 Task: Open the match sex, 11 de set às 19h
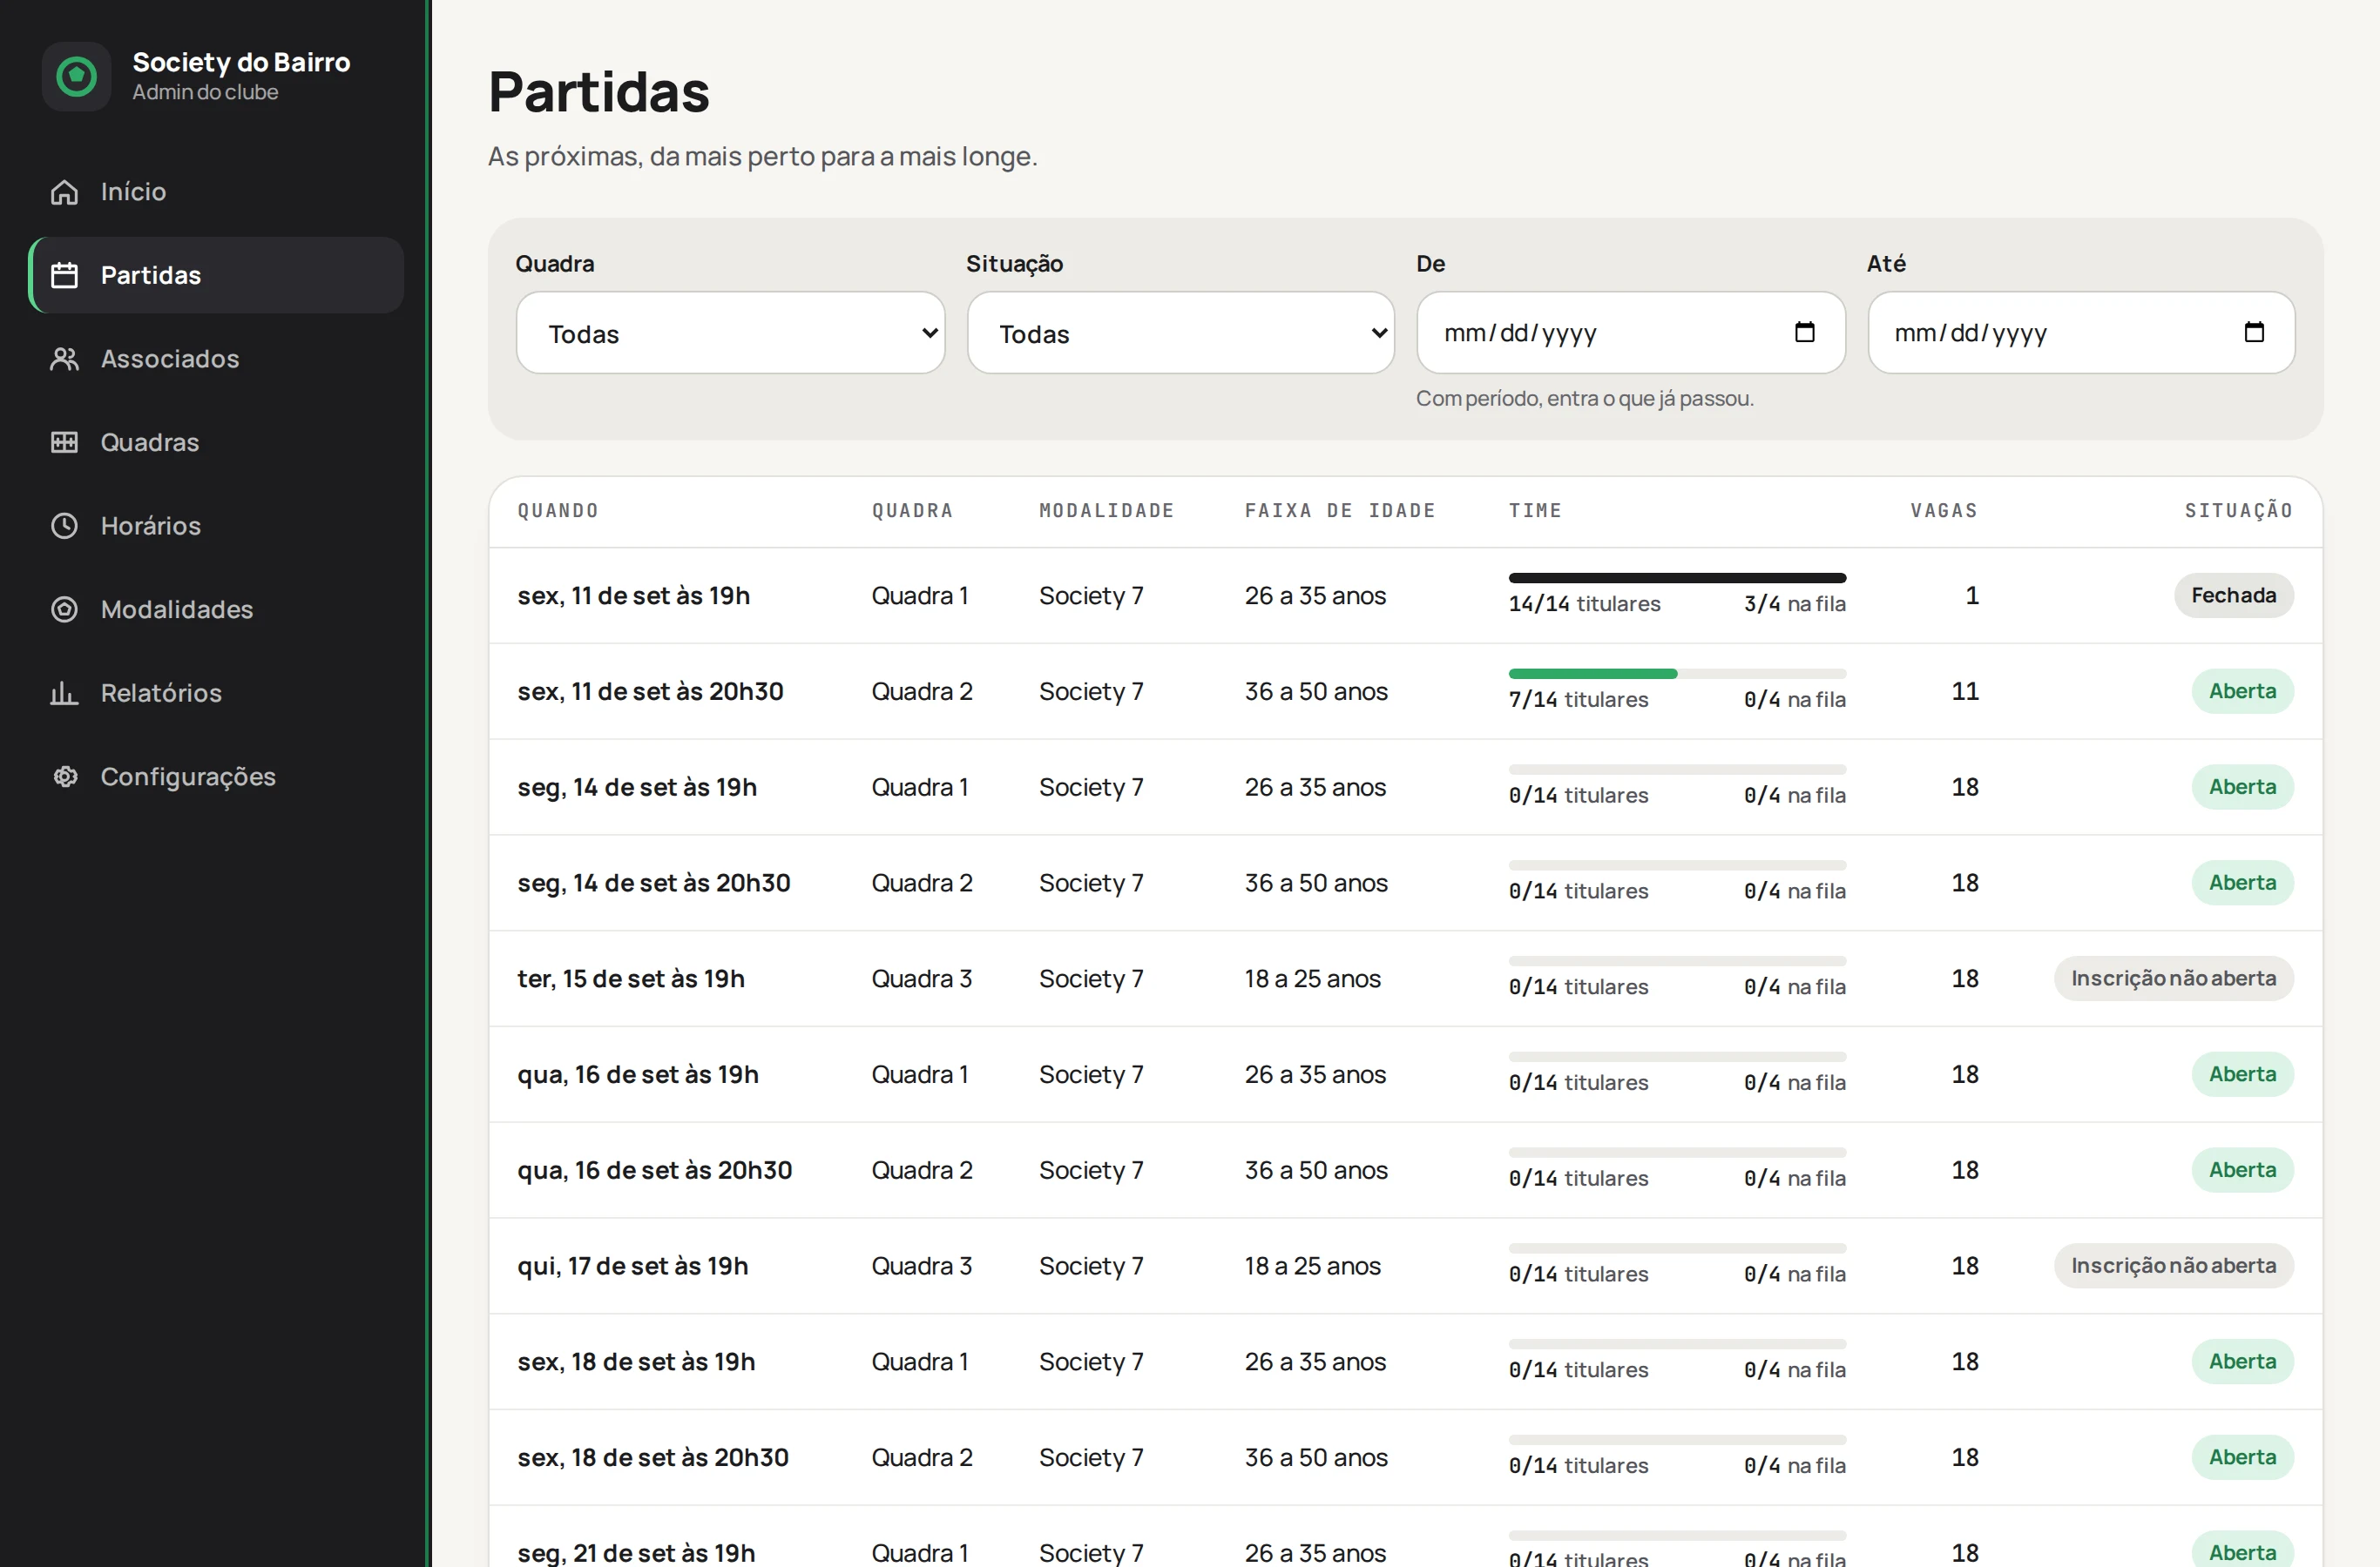(x=1405, y=595)
